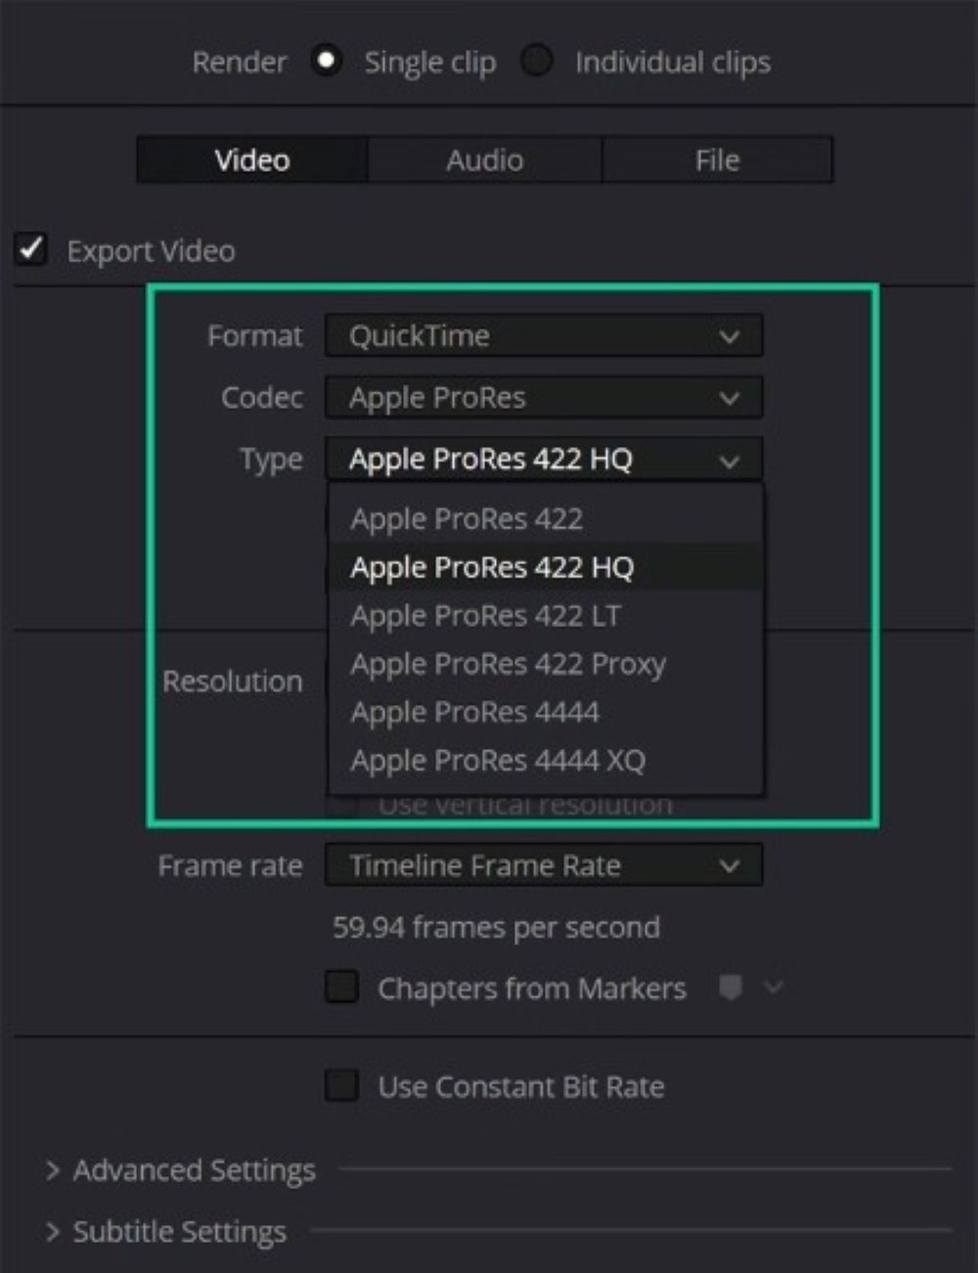This screenshot has width=978, height=1273.
Task: Select the Individual clips radio button
Action: pyautogui.click(x=536, y=60)
